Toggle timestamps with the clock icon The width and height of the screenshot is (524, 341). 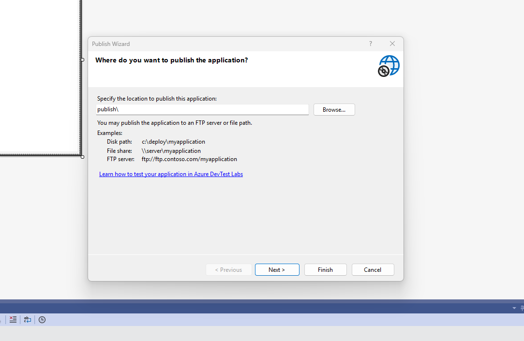coord(42,319)
